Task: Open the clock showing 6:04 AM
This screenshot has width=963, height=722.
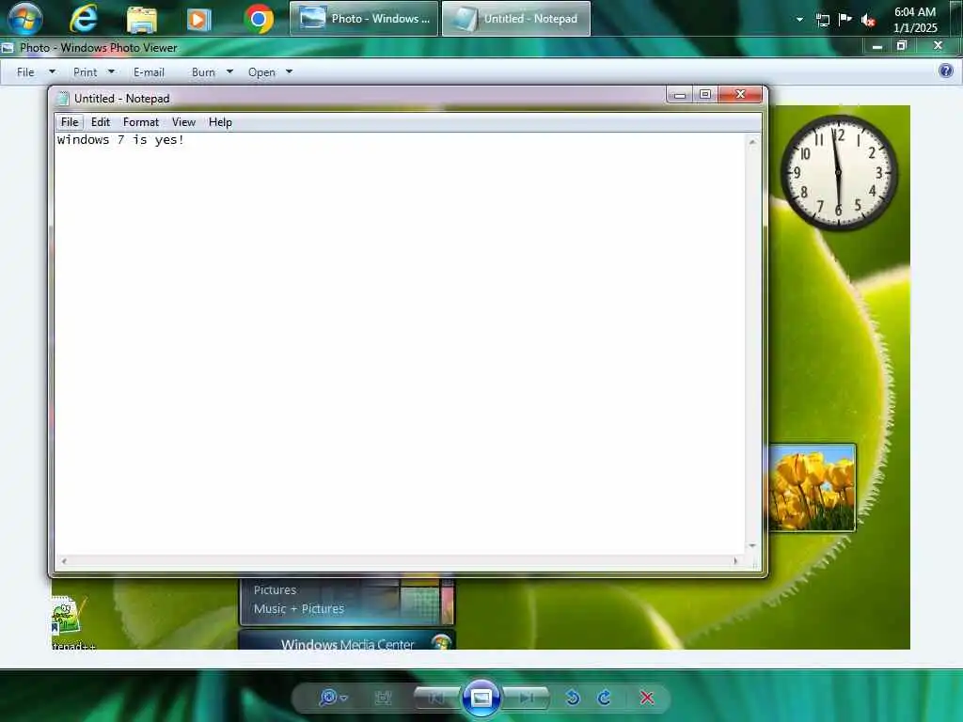Action: [x=915, y=20]
